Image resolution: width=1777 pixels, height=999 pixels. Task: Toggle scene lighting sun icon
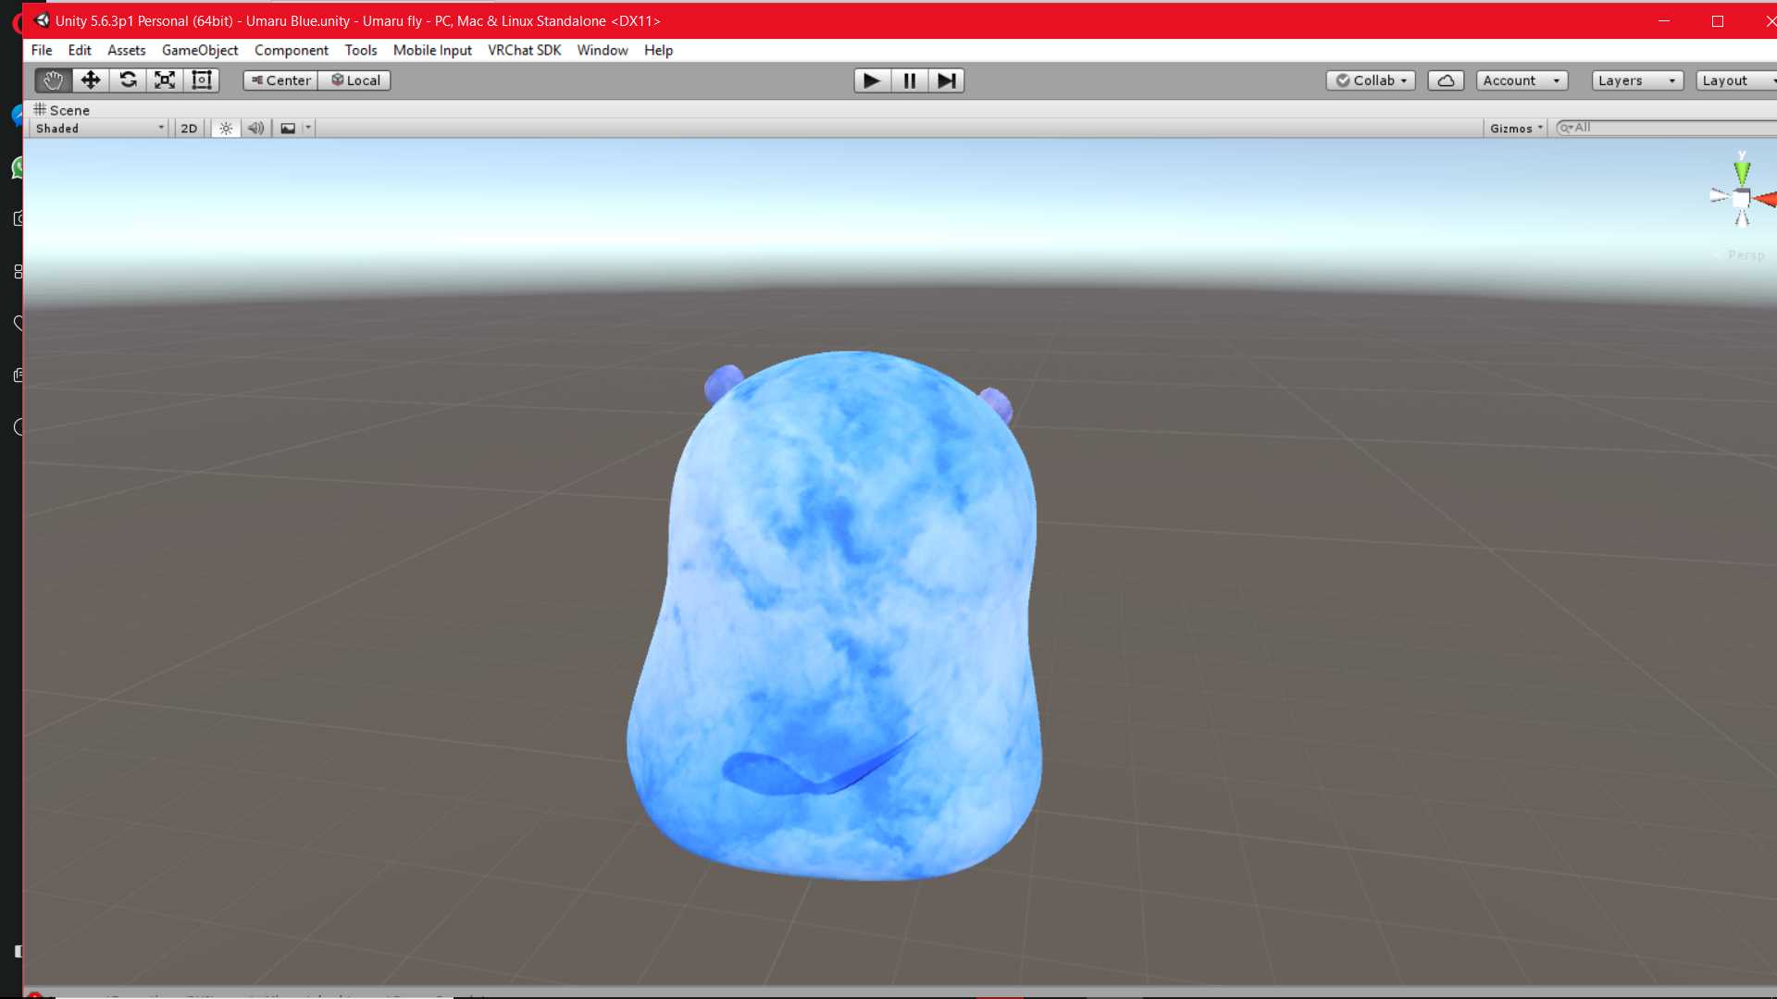click(226, 129)
